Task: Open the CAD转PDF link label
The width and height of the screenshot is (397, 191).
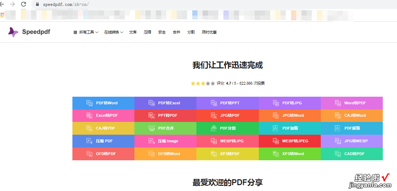Action: pos(354,154)
